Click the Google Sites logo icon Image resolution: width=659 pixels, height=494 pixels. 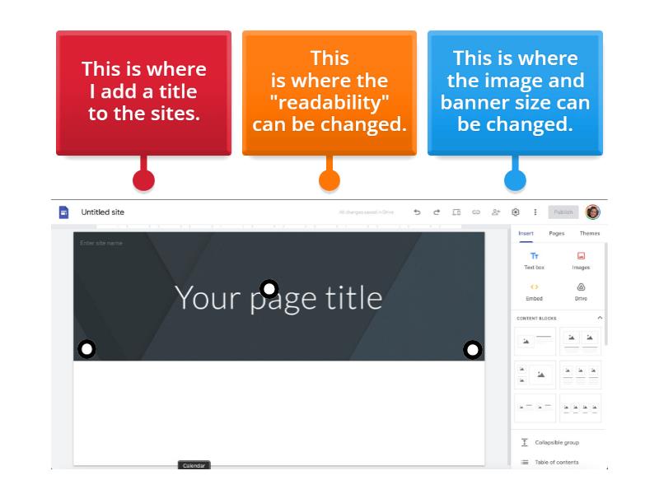pyautogui.click(x=63, y=212)
